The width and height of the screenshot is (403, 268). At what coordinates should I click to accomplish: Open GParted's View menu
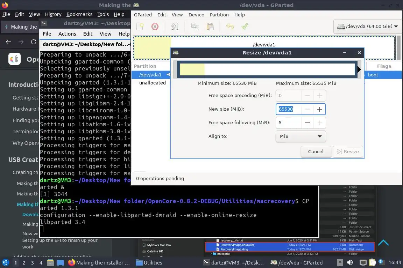click(177, 15)
